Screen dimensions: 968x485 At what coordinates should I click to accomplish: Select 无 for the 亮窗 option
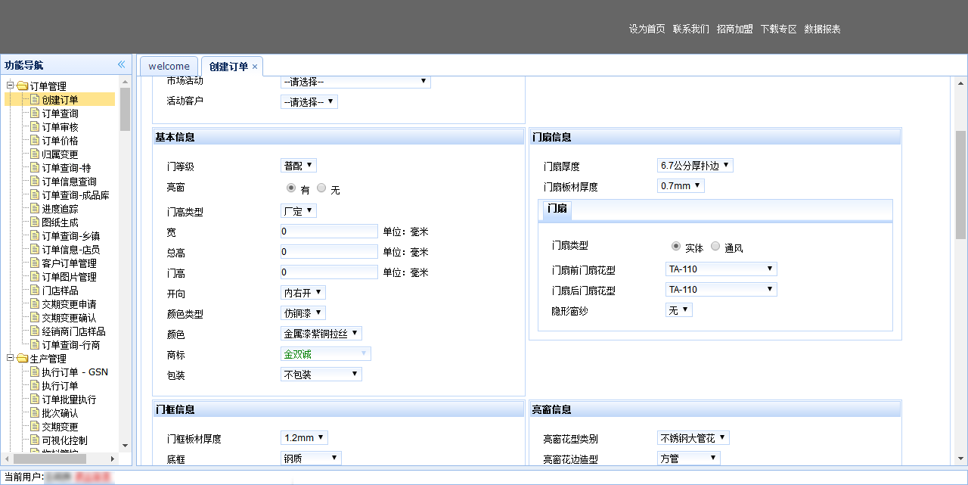tap(322, 188)
